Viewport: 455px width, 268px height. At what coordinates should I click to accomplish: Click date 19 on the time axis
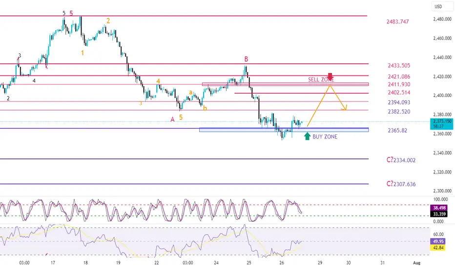pos(118,263)
